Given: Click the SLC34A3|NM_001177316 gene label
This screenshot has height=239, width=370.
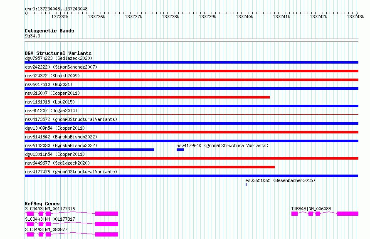Looking at the screenshot, I should point(50,209).
